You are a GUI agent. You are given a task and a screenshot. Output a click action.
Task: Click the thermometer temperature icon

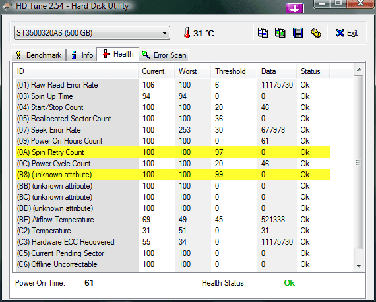point(187,33)
